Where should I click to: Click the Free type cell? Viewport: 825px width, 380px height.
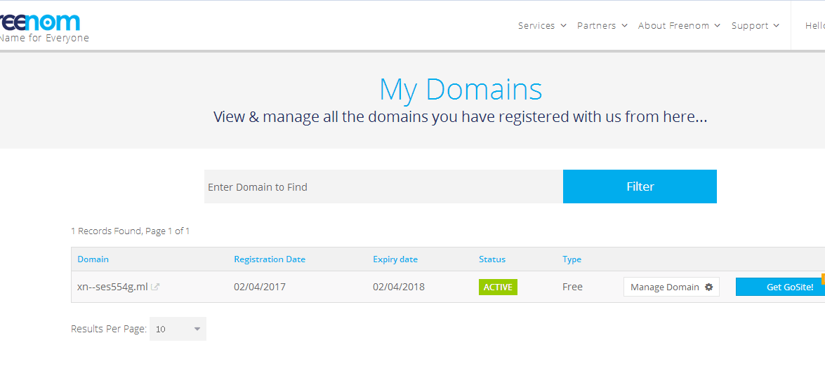(572, 287)
